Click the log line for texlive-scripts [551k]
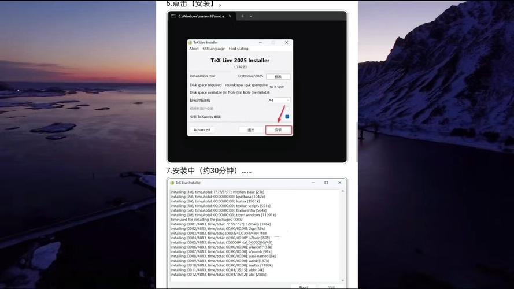Viewport: 514px width, 289px height. pyautogui.click(x=220, y=206)
